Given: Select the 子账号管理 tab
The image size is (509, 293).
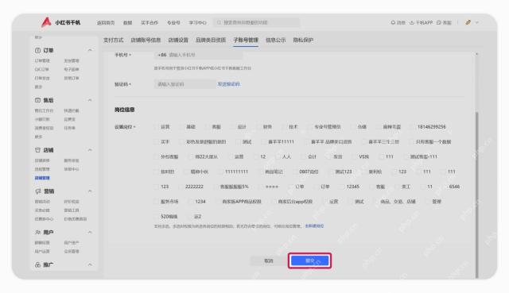Looking at the screenshot, I should click(x=246, y=40).
